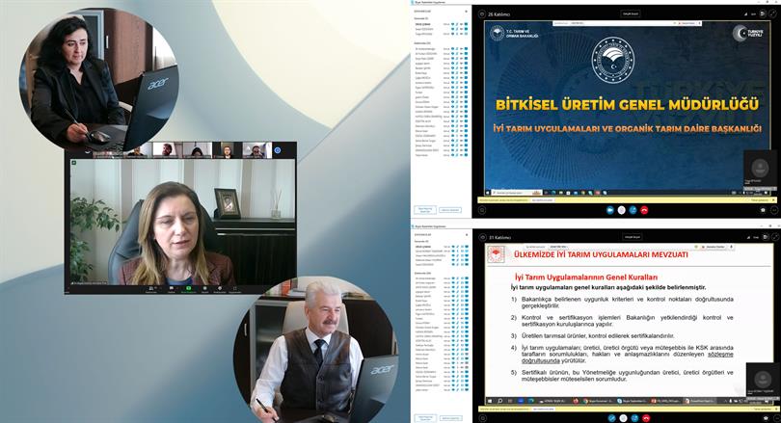Open conversation icon at lower window's bottom-left
This screenshot has height=423, width=781.
point(483,418)
